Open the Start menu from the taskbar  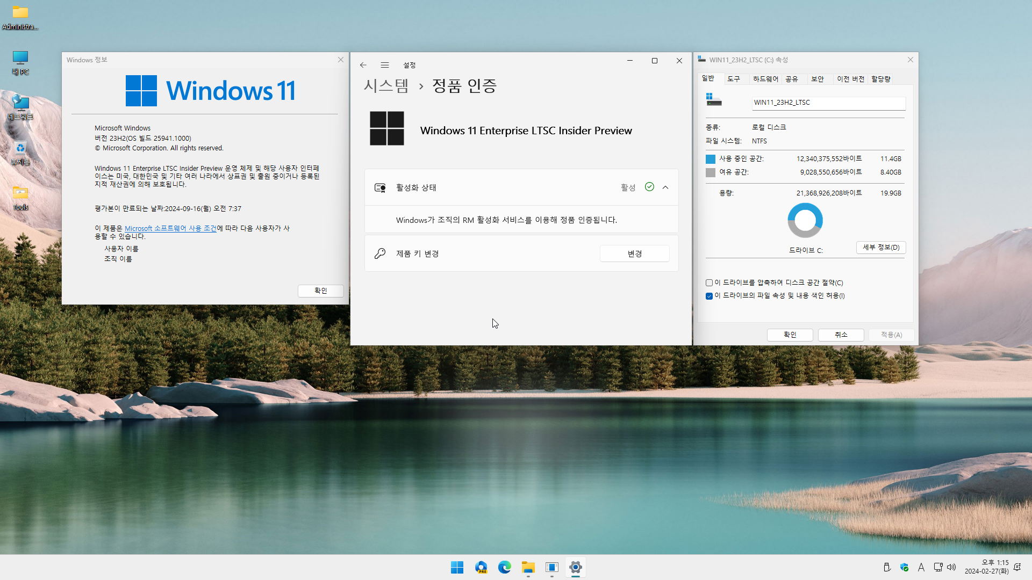click(457, 567)
